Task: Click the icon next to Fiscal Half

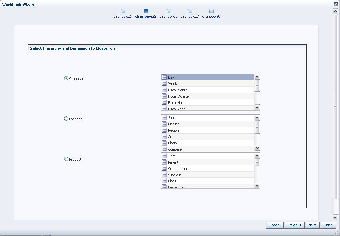Action: click(164, 102)
